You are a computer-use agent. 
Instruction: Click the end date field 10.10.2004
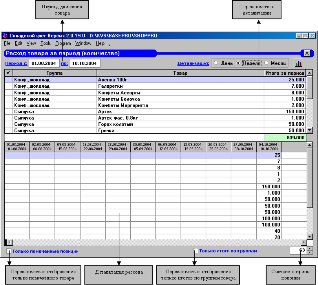coord(84,63)
